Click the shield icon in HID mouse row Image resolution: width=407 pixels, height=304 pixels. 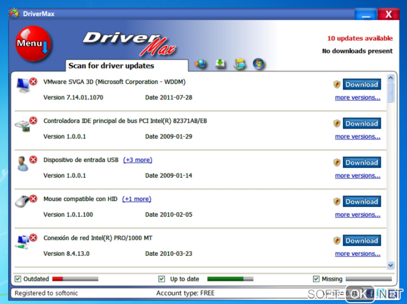tap(337, 201)
